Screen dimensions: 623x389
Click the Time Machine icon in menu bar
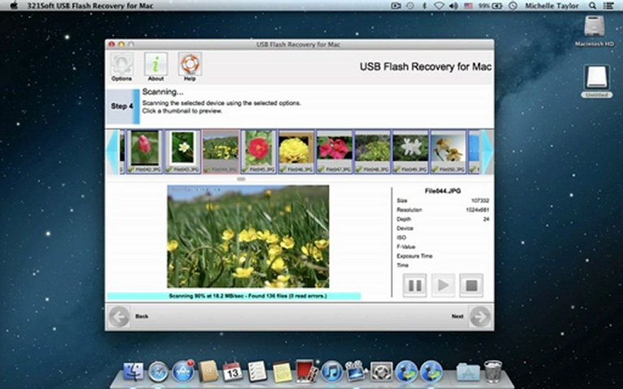tap(410, 5)
